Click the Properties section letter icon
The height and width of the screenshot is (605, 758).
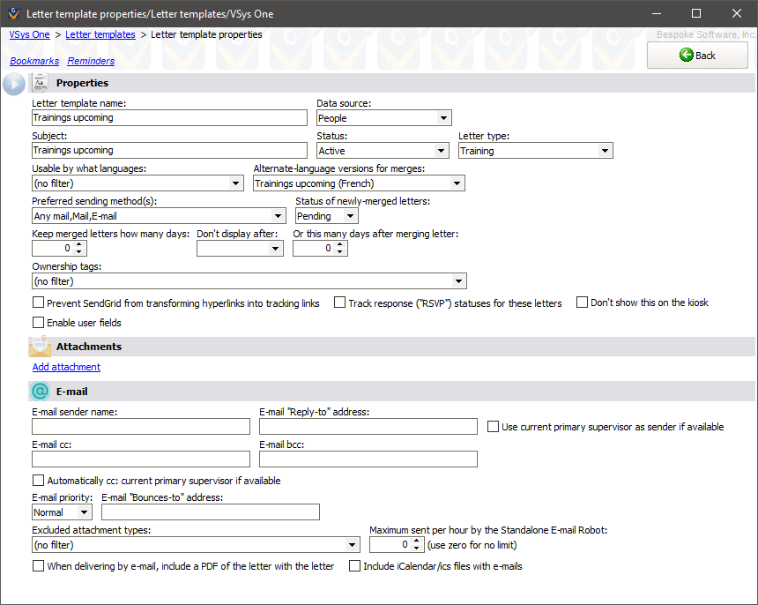coord(39,82)
